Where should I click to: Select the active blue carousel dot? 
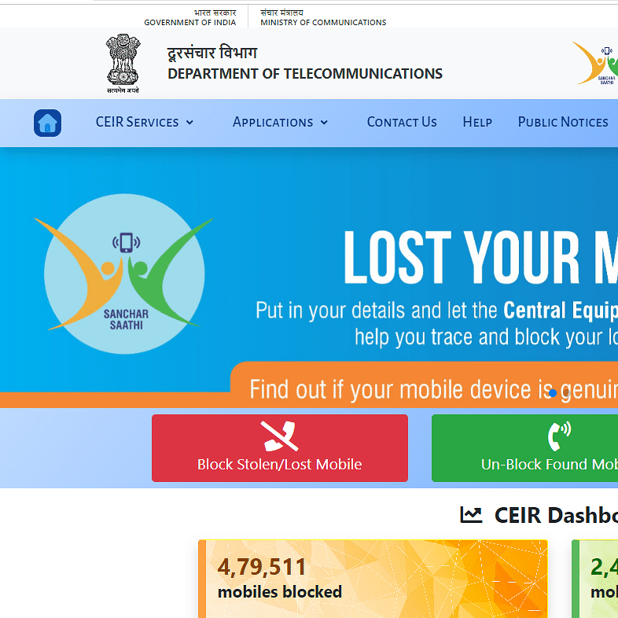point(553,393)
